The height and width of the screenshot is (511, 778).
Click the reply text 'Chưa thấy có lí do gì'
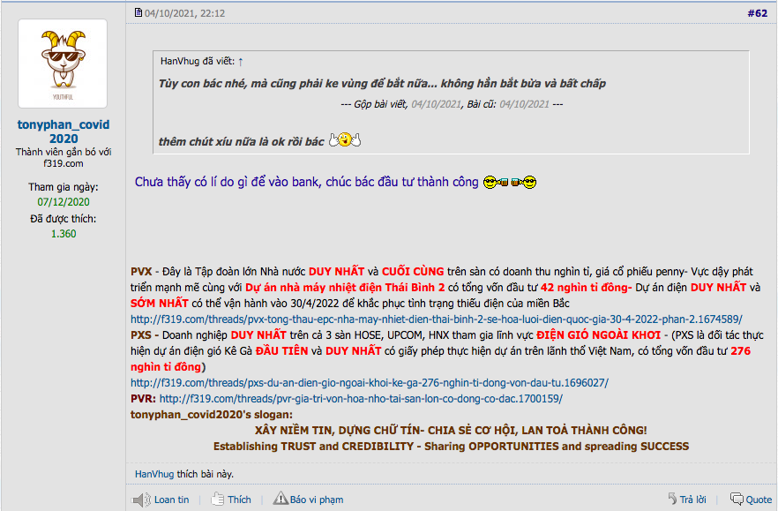191,182
